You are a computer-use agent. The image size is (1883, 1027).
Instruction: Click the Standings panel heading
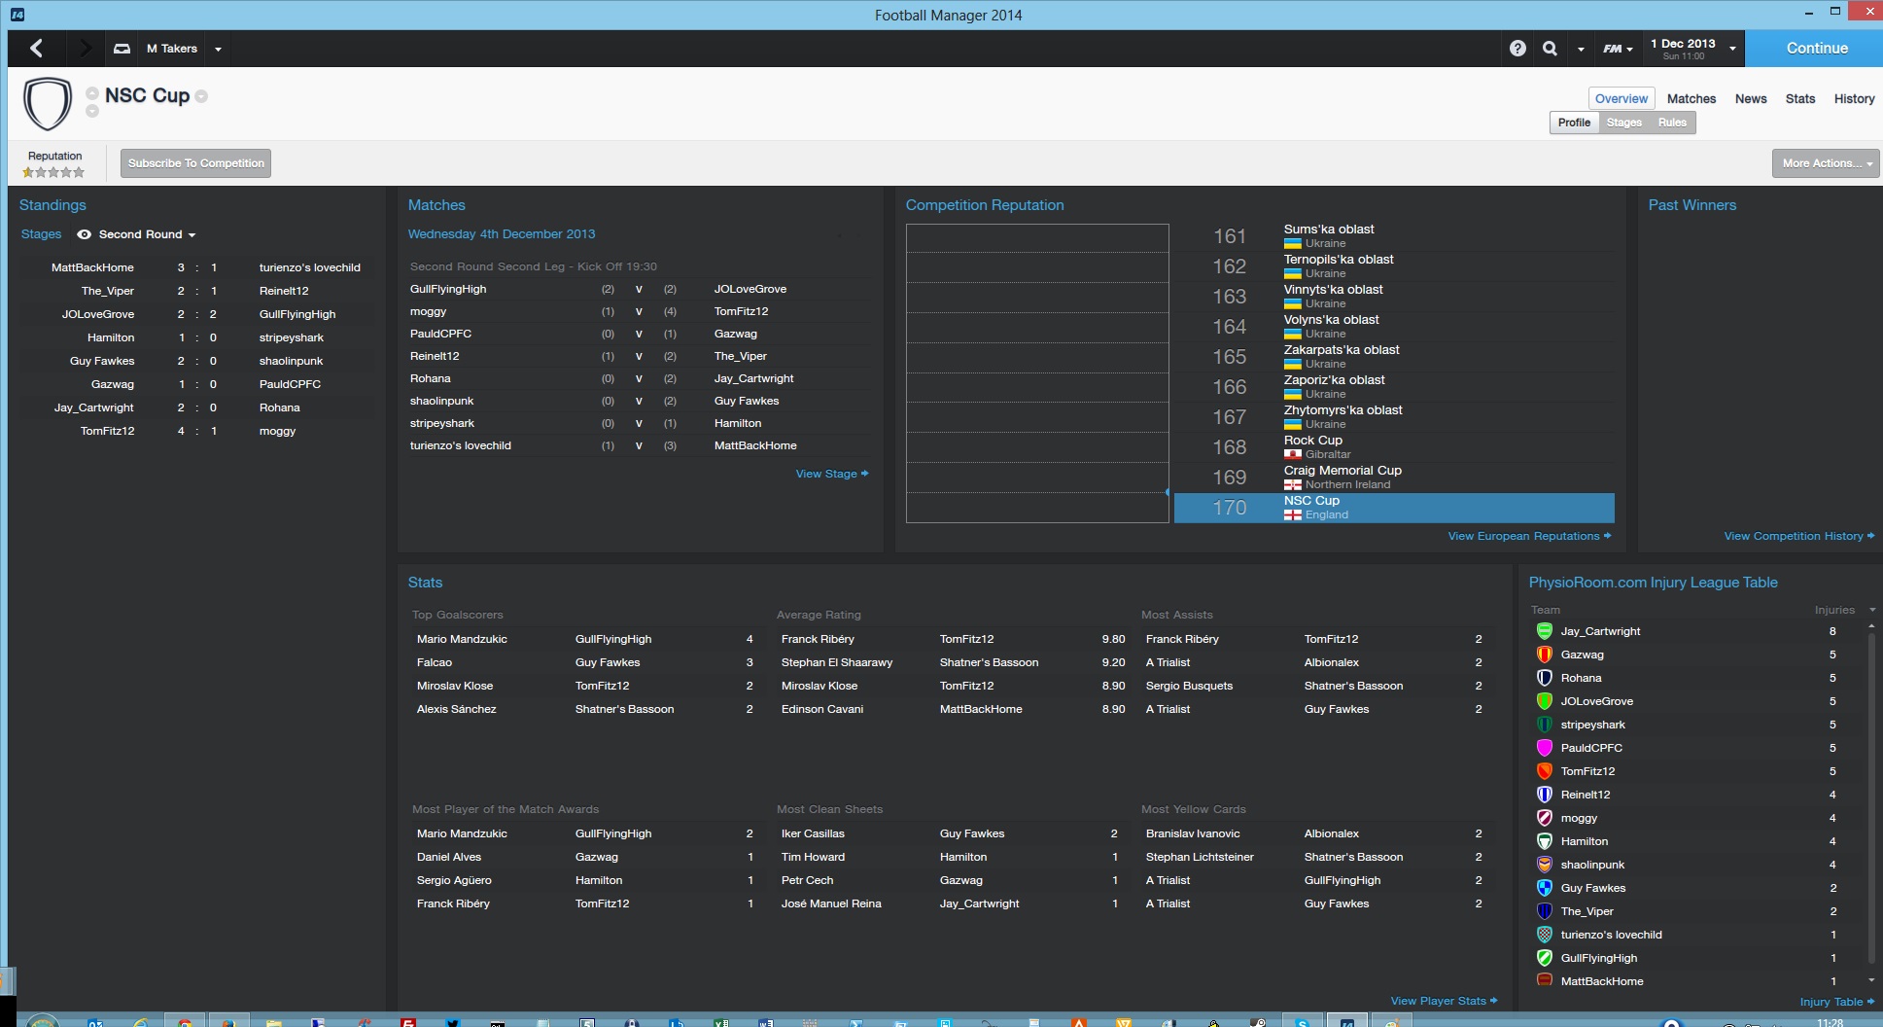click(52, 205)
